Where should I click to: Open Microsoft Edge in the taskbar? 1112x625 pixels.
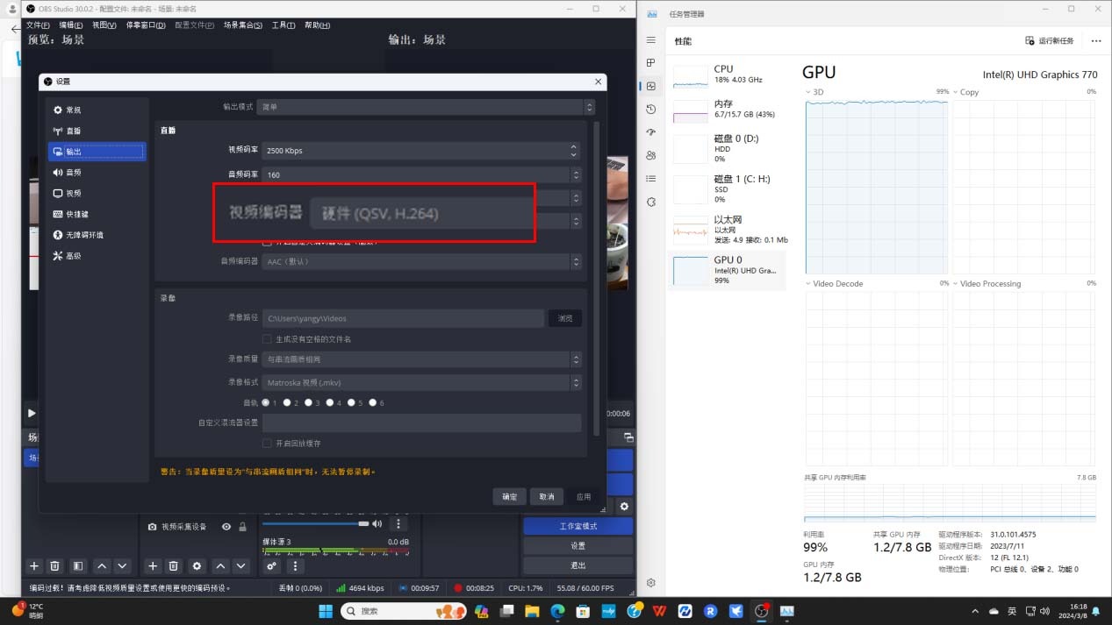point(557,611)
